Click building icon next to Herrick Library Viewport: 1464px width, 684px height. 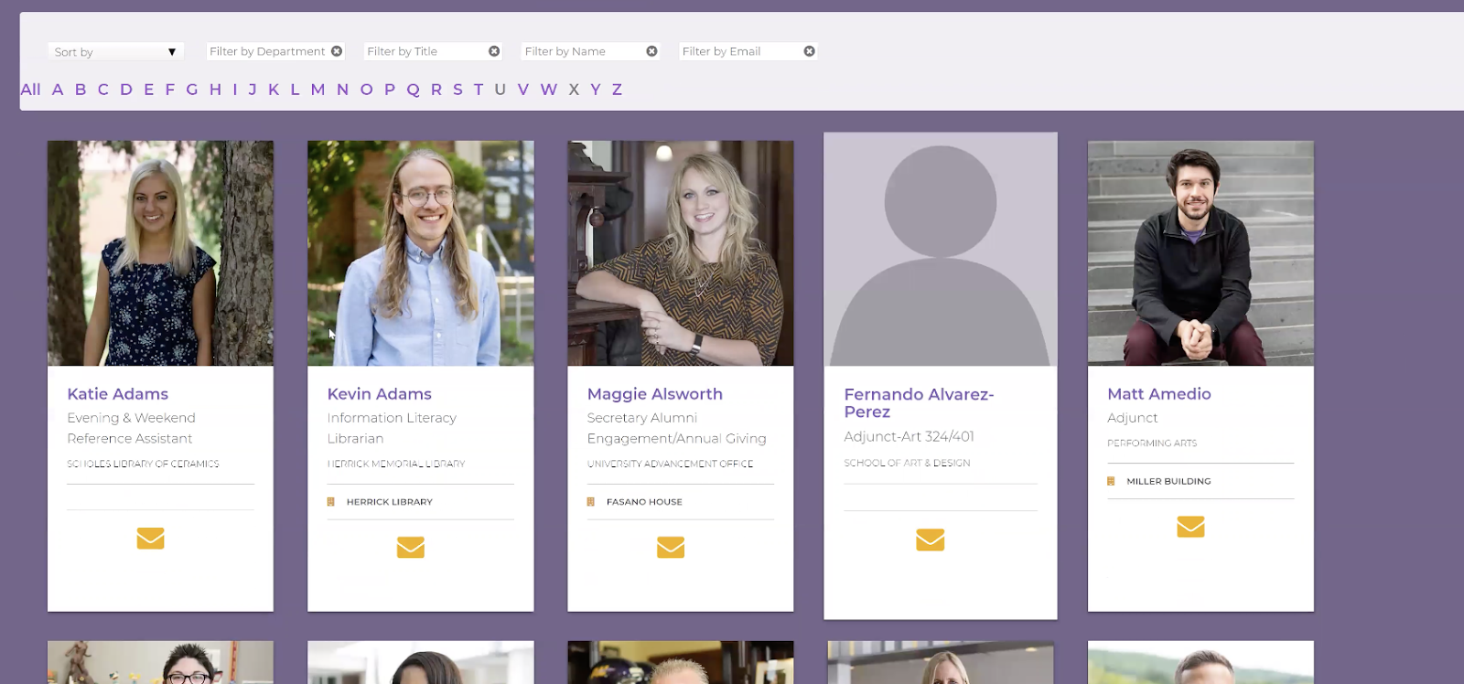[331, 502]
